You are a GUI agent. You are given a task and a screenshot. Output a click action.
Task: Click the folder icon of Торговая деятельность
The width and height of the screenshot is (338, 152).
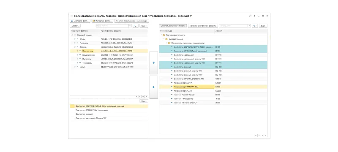(164, 35)
